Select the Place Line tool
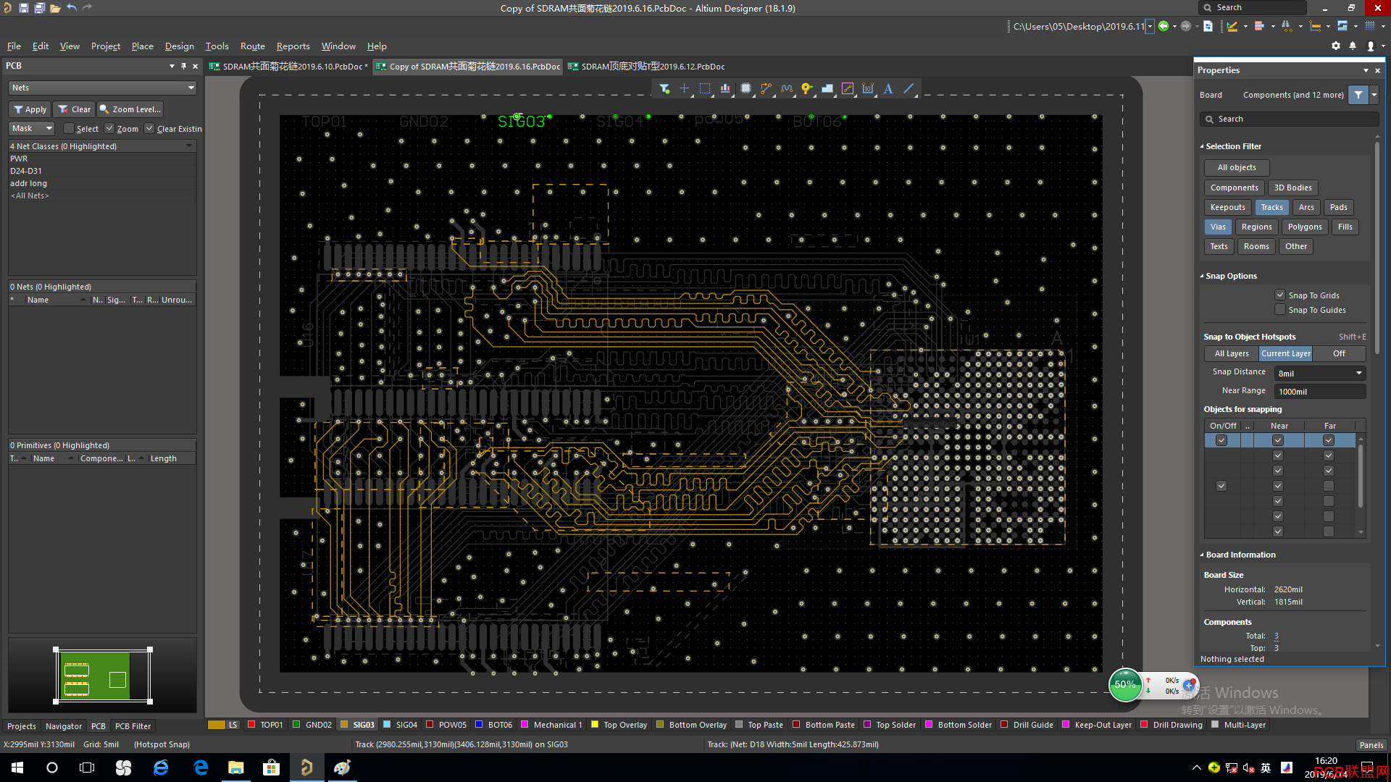The image size is (1391, 782). [908, 88]
